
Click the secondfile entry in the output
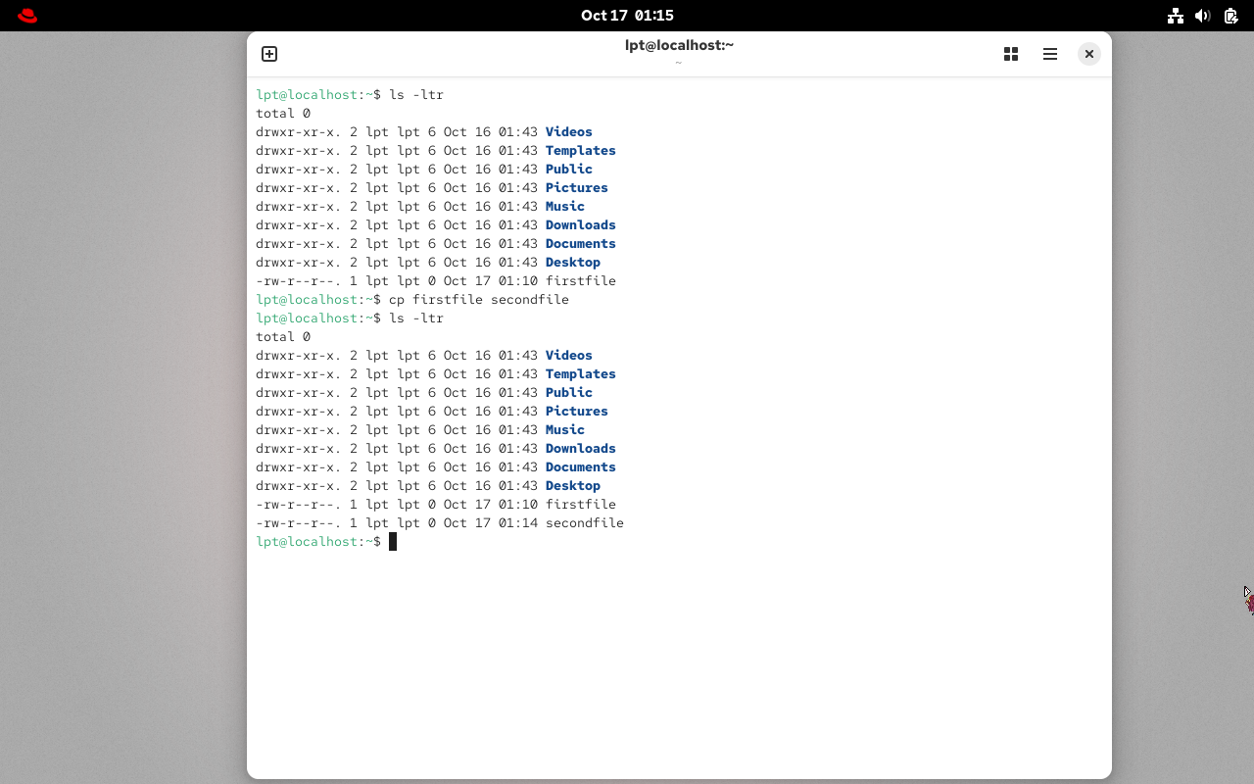[590, 522]
